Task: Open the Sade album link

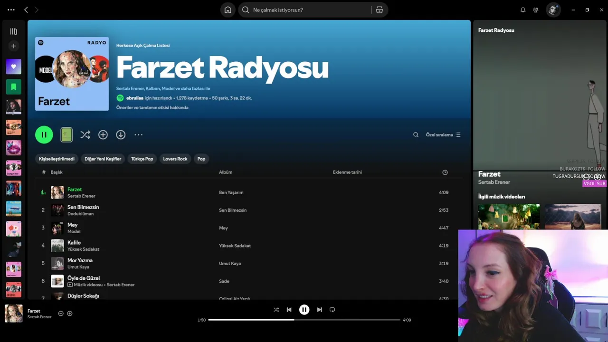Action: click(224, 281)
